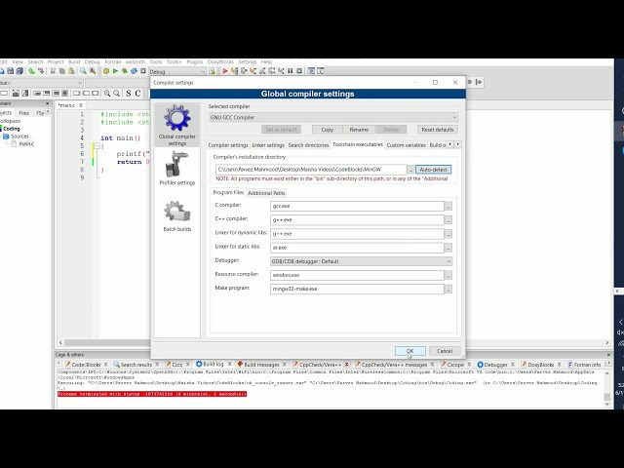Screen dimensions: 624x468
Task: Click the Cut scissors icon
Action: tap(53, 71)
